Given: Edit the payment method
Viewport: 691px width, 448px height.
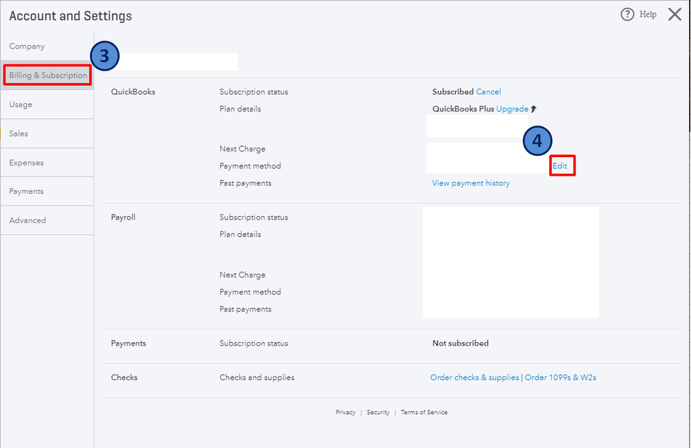Looking at the screenshot, I should tap(560, 166).
